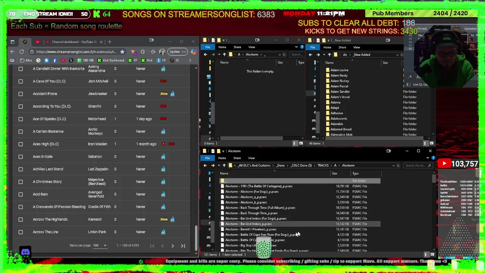485x273 pixels.
Task: Open the Google bookmark icon
Action: tap(38, 60)
